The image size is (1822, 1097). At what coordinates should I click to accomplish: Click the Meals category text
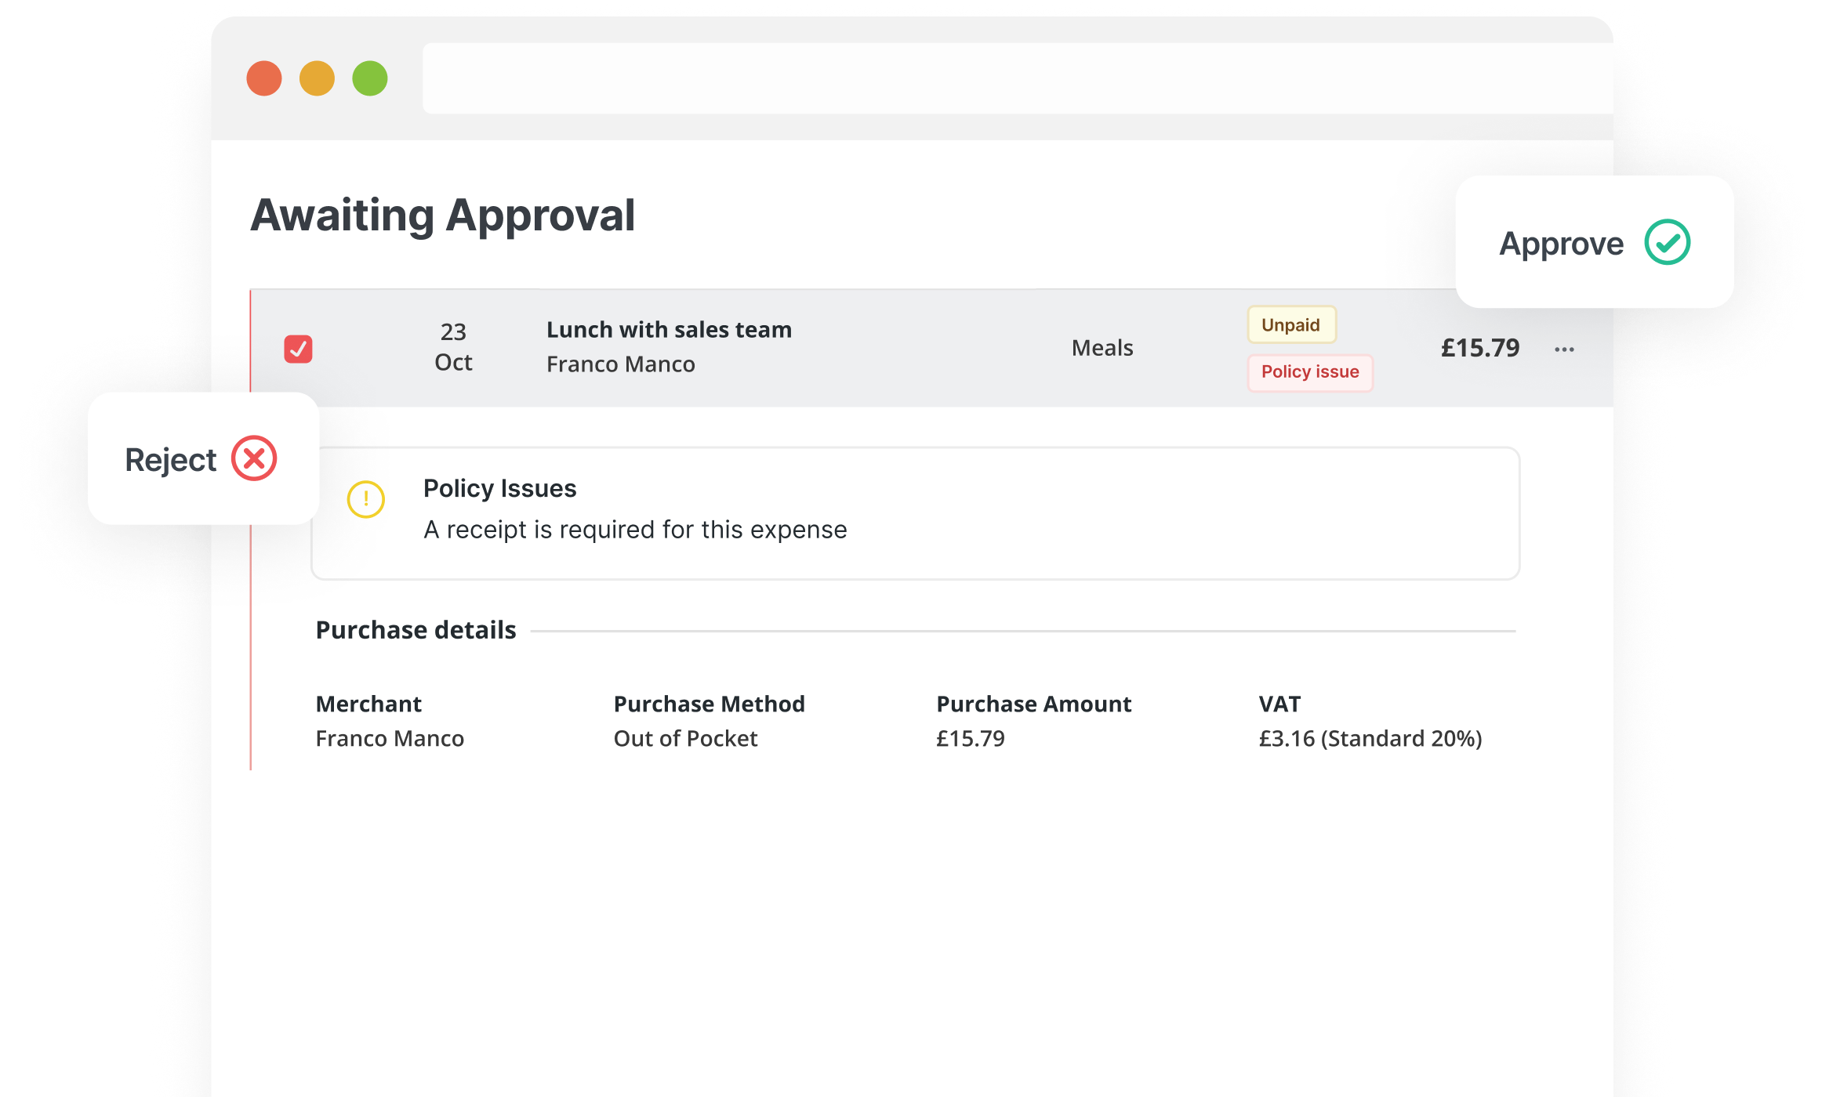coord(1102,348)
